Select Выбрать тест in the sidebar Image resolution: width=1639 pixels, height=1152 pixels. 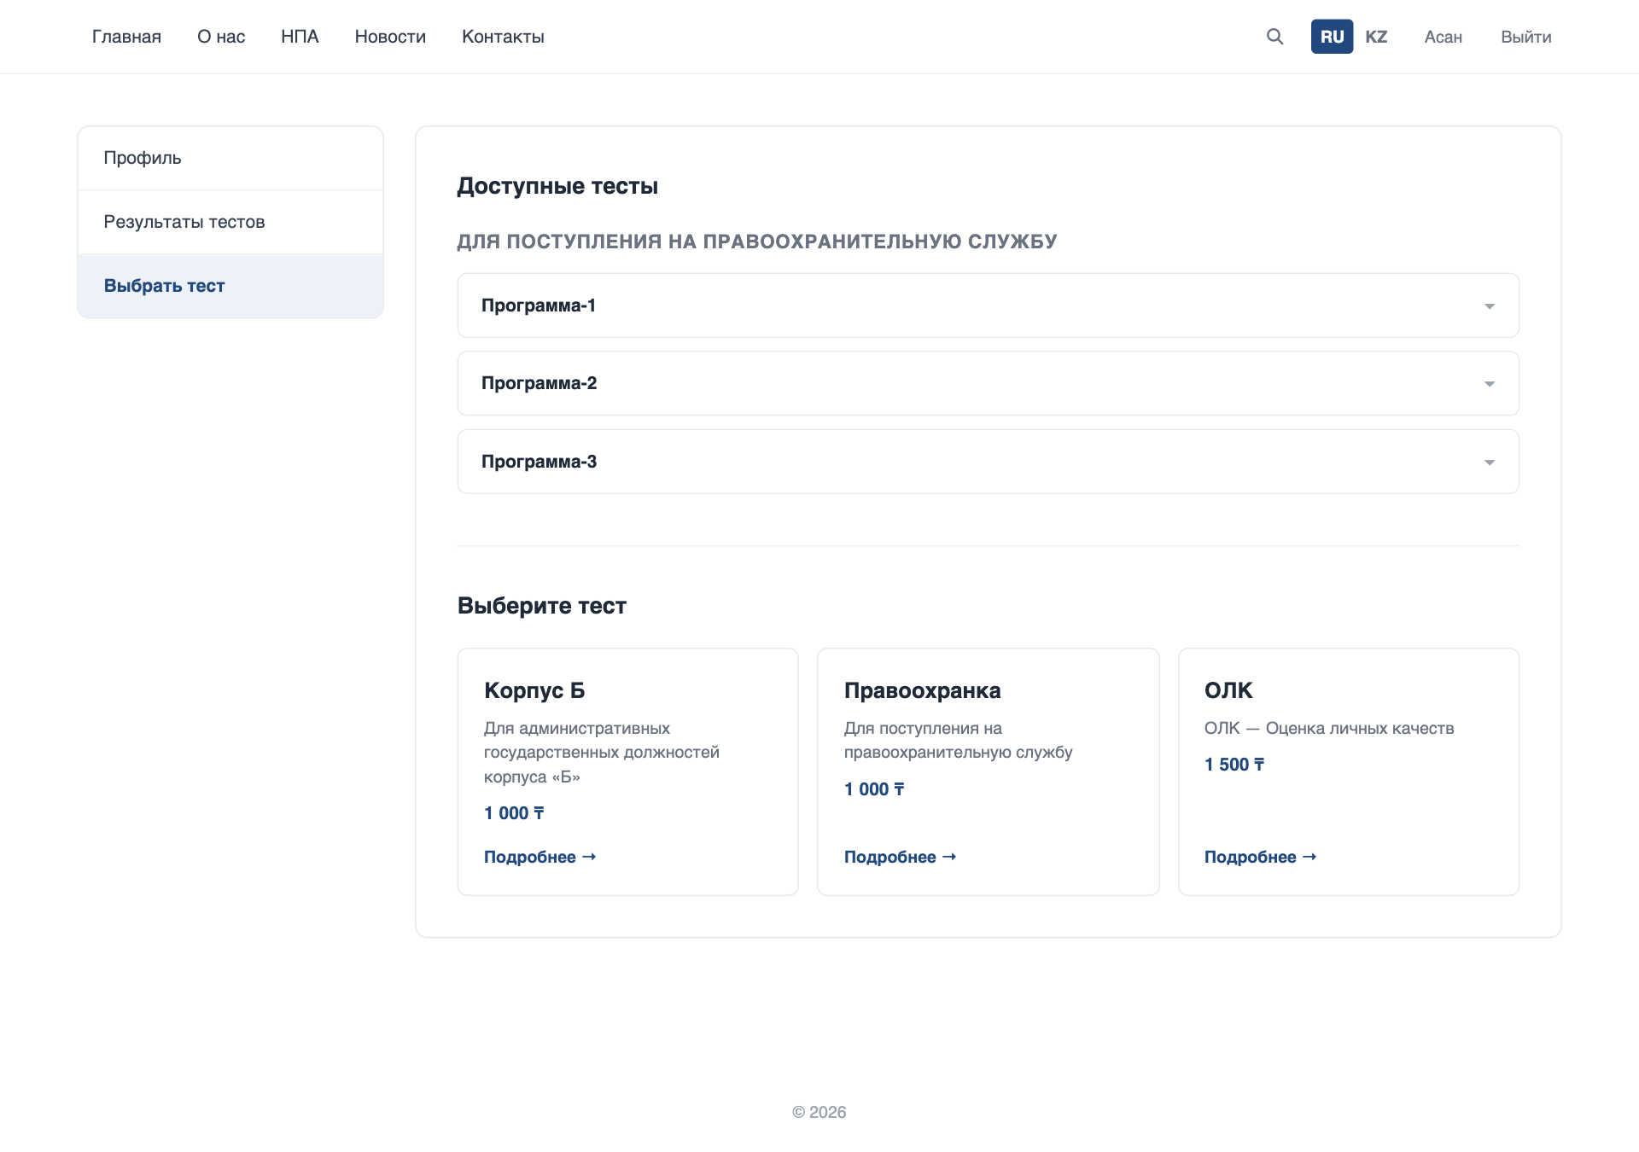tap(230, 286)
